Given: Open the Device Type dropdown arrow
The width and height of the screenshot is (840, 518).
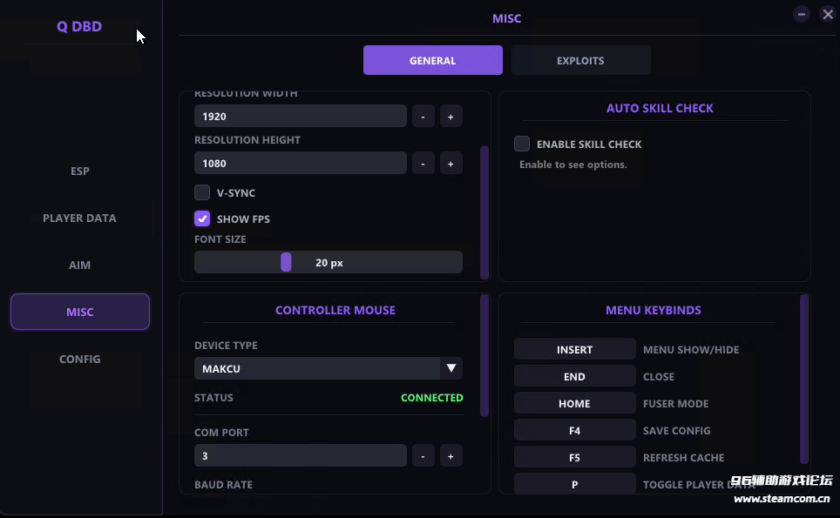Looking at the screenshot, I should (451, 368).
